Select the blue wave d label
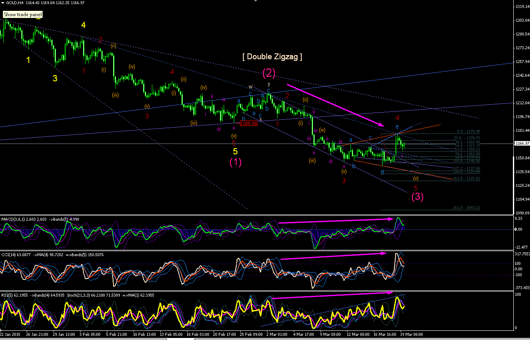The height and width of the screenshot is (340, 530). click(382, 172)
